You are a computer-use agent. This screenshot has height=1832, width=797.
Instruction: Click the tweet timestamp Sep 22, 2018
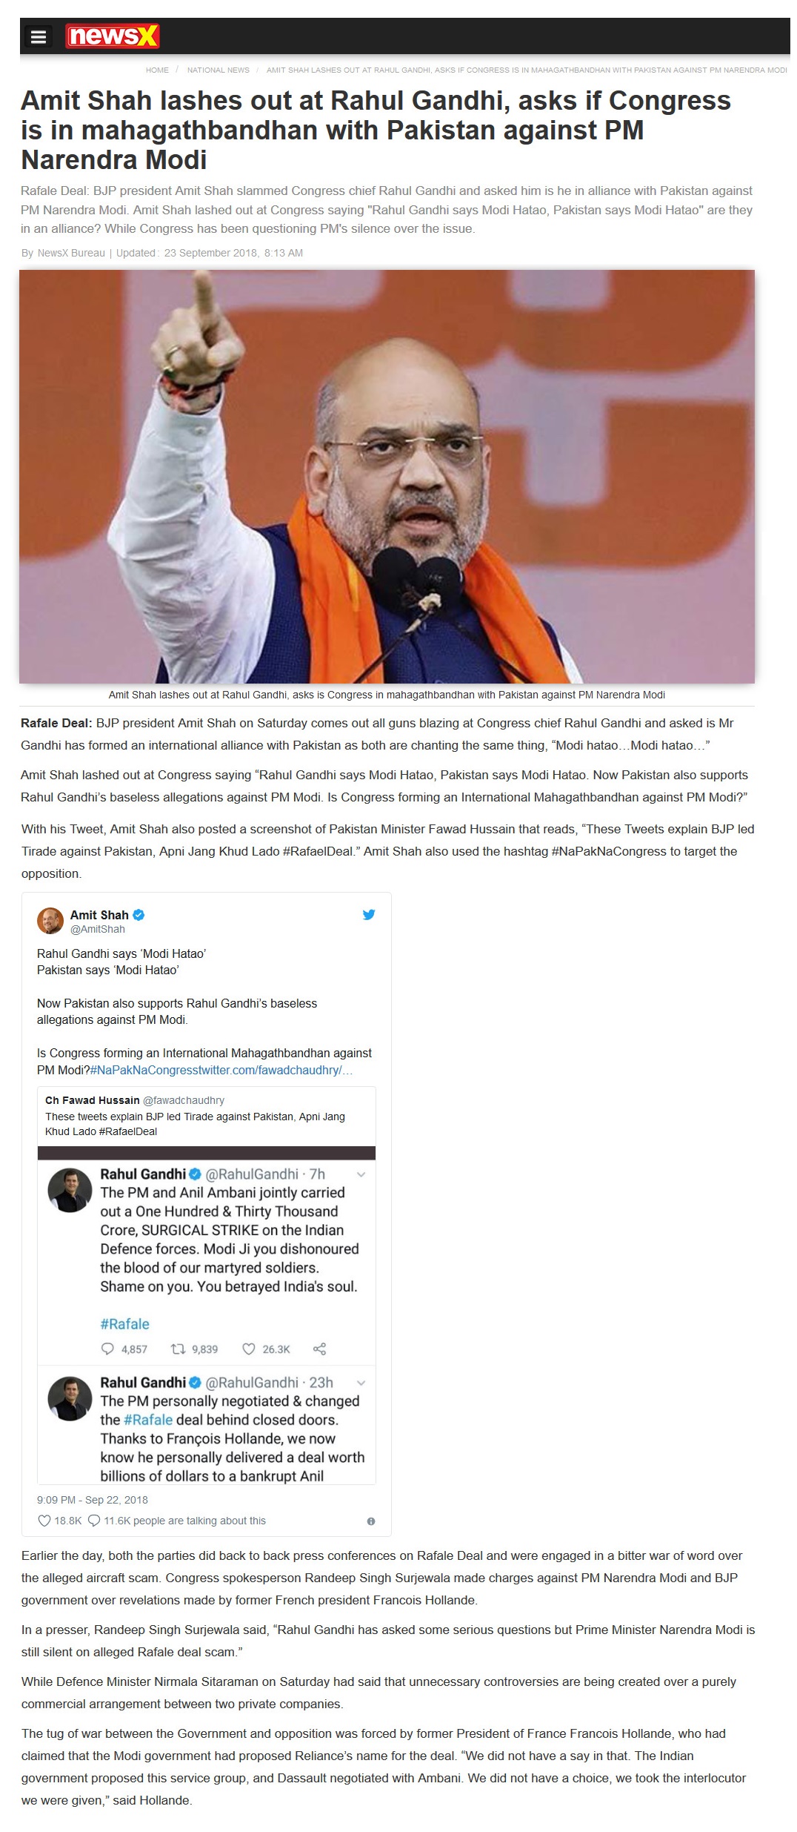pyautogui.click(x=93, y=1500)
